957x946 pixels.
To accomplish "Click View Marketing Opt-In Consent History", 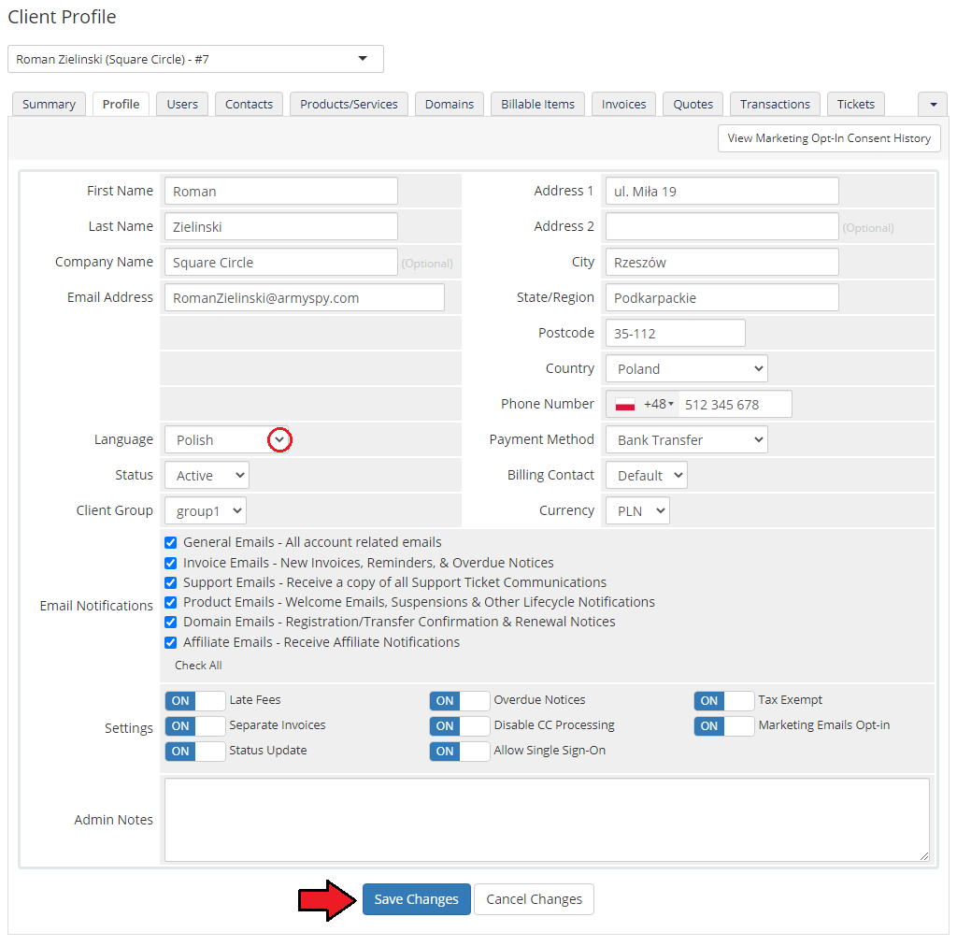I will (x=829, y=138).
